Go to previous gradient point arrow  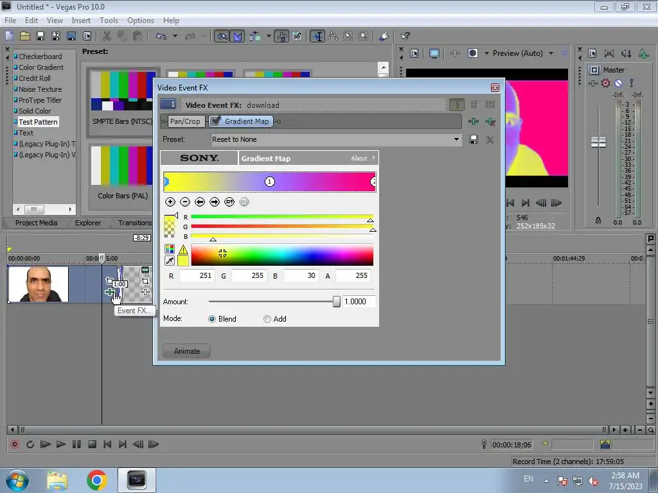coord(200,202)
